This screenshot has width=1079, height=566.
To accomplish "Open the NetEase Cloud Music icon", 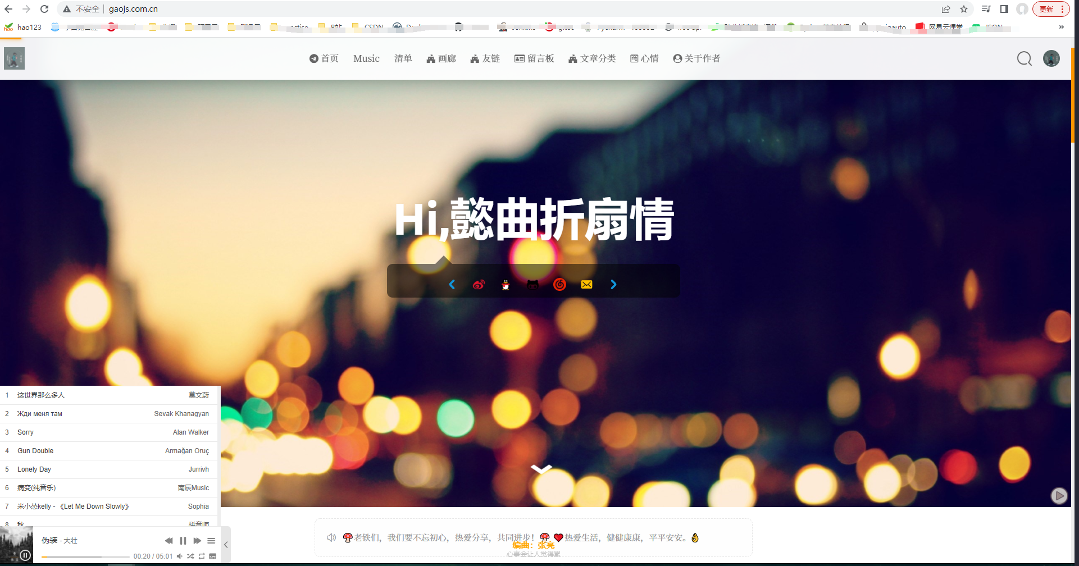I will tap(559, 285).
